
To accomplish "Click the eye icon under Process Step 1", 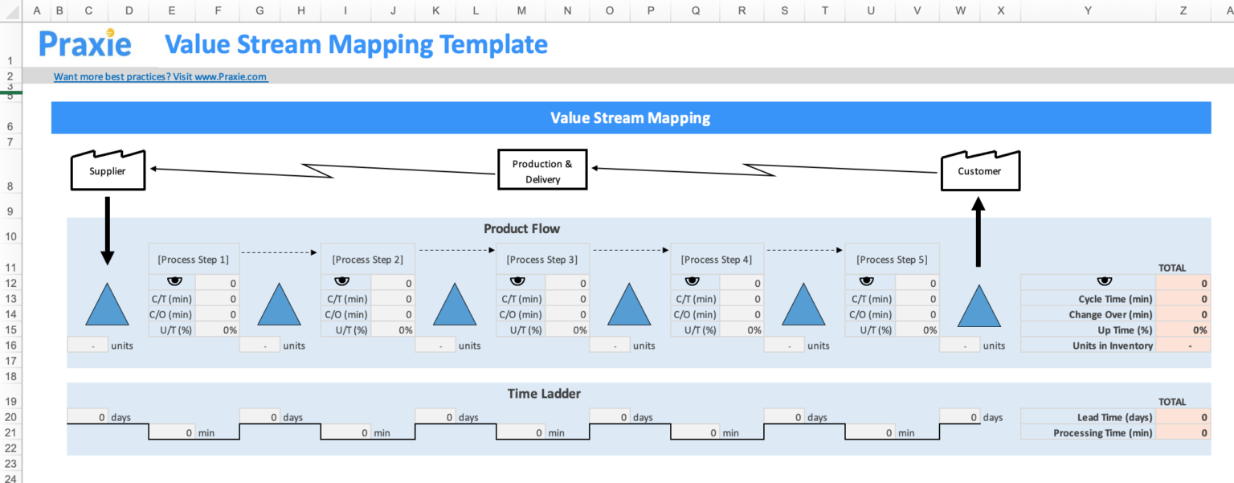I will coord(173,281).
